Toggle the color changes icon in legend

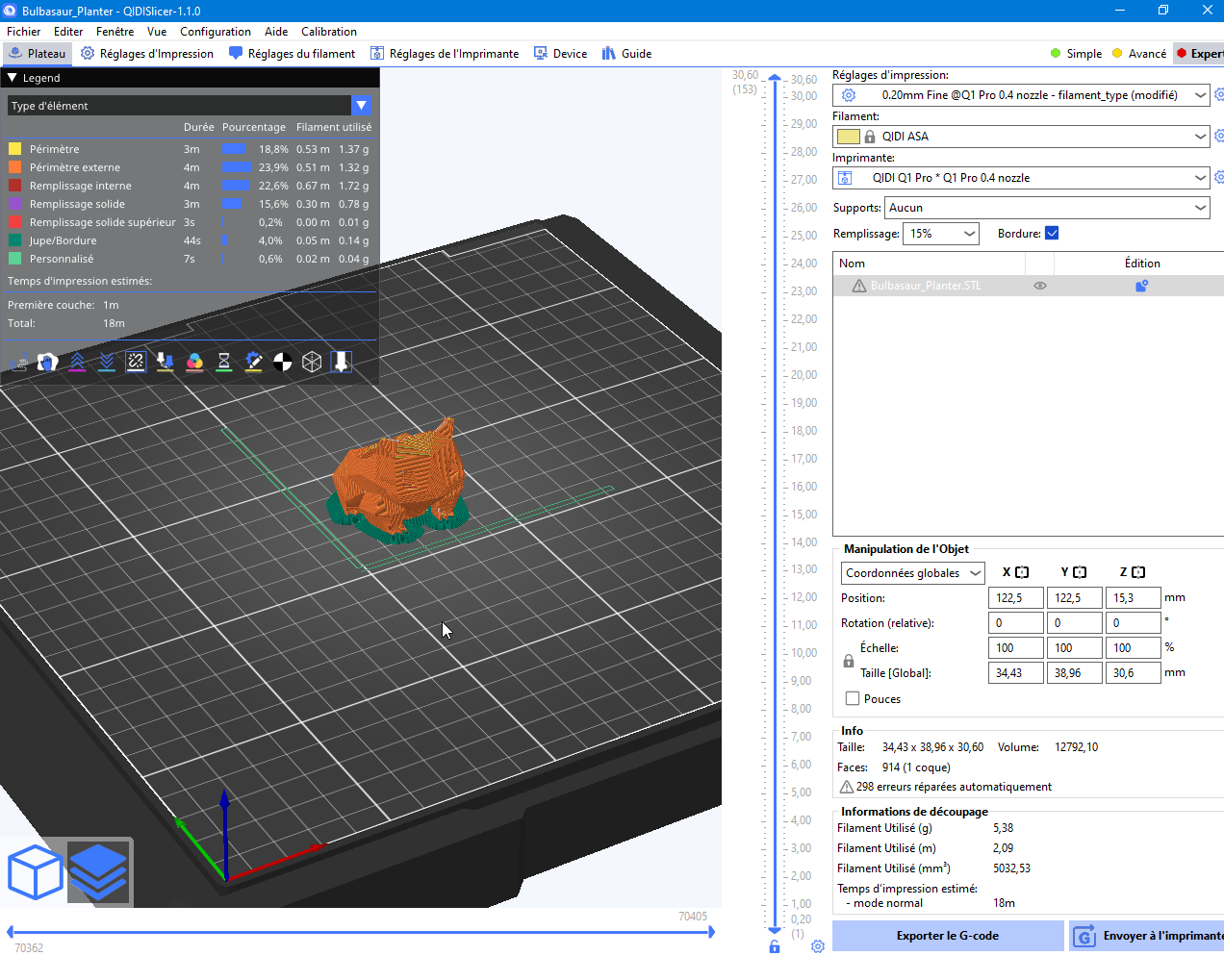pos(194,362)
